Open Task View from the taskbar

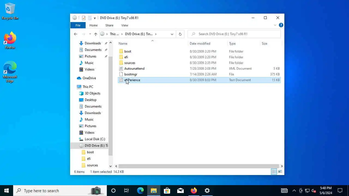click(x=127, y=191)
